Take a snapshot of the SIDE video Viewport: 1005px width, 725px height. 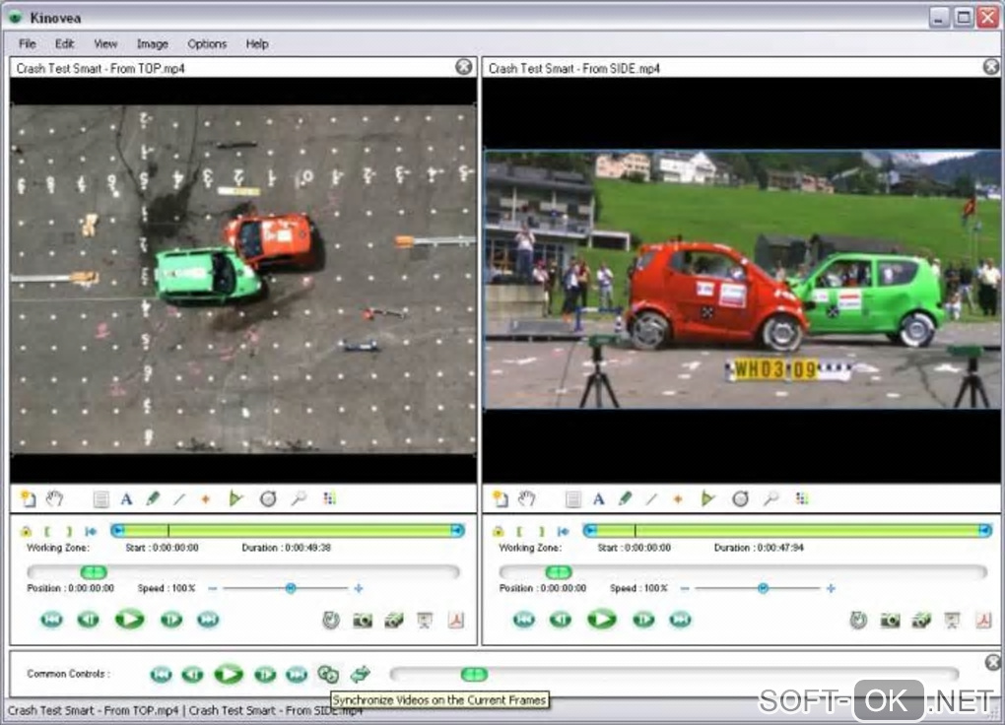tap(890, 620)
